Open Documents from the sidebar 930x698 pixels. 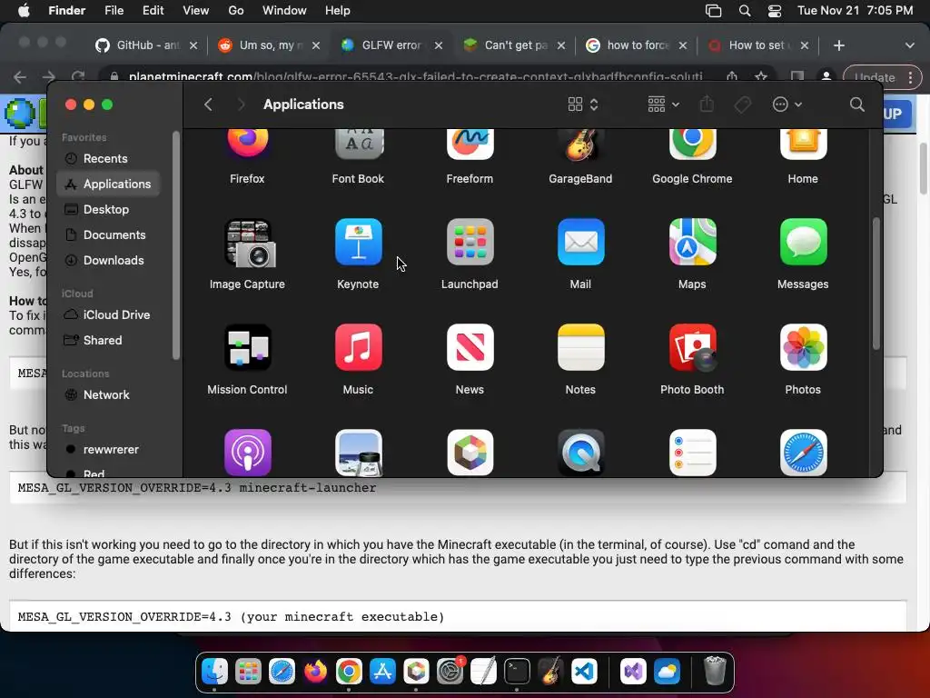108,235
